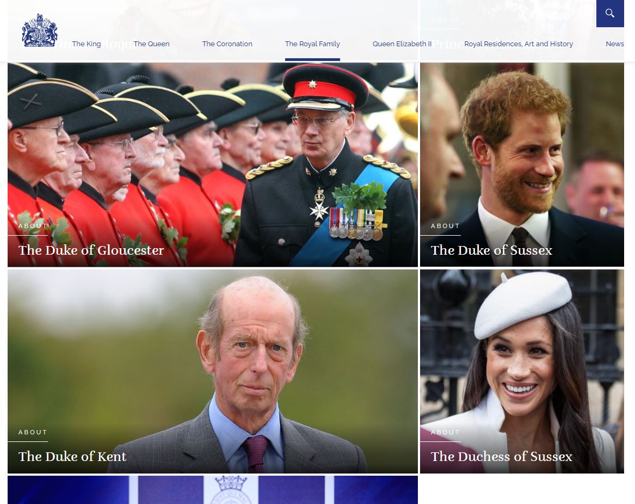Open Queen Elizabeth II nav link
The image size is (635, 504).
click(x=402, y=44)
